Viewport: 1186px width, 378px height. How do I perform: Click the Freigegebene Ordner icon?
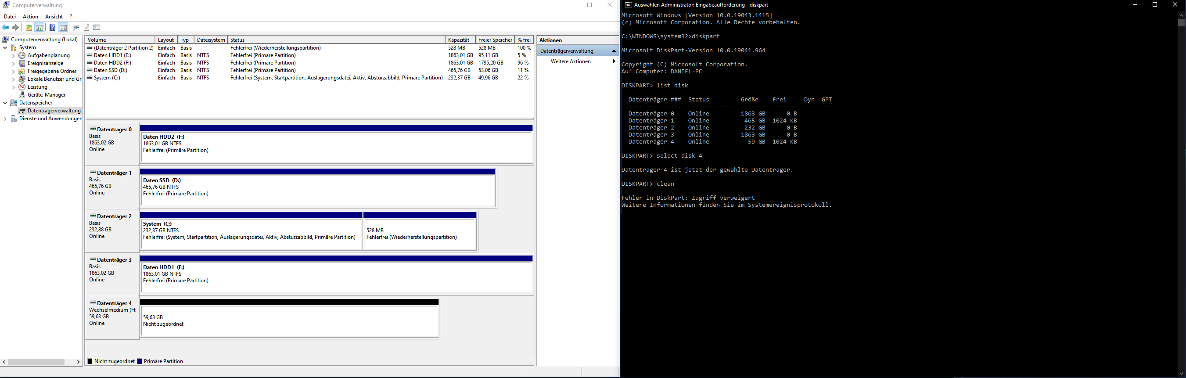[22, 71]
